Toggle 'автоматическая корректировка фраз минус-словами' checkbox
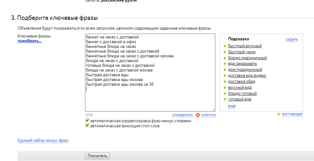The image size is (314, 161). [x=87, y=121]
